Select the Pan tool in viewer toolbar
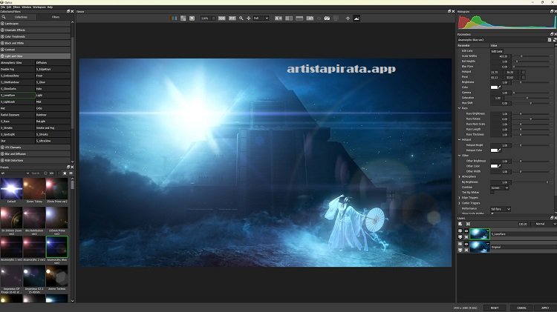 point(249,18)
